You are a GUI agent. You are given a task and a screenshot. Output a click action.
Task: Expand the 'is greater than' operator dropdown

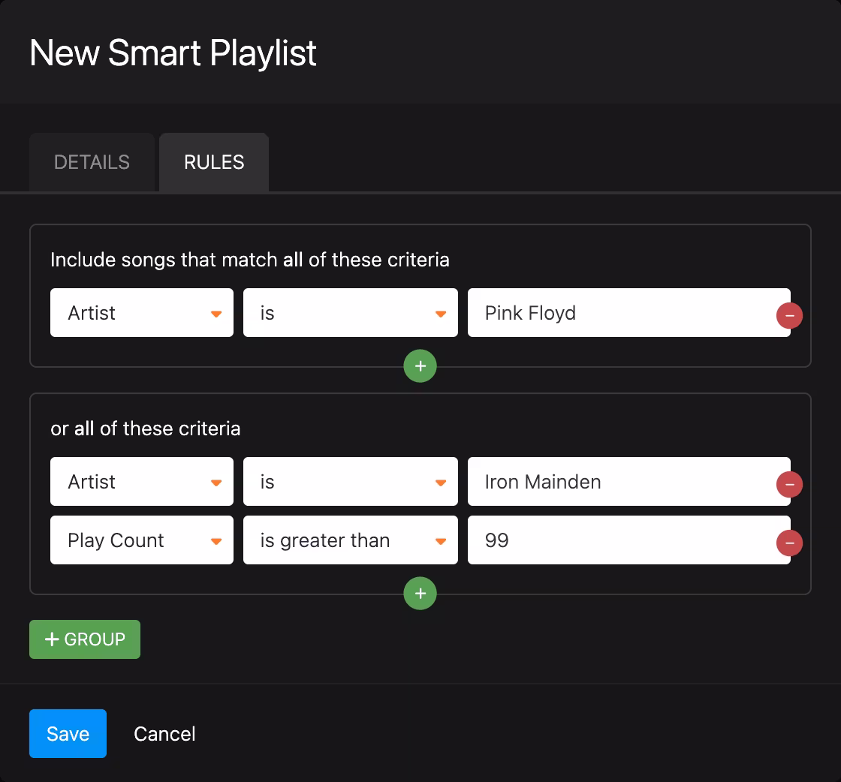coord(350,540)
